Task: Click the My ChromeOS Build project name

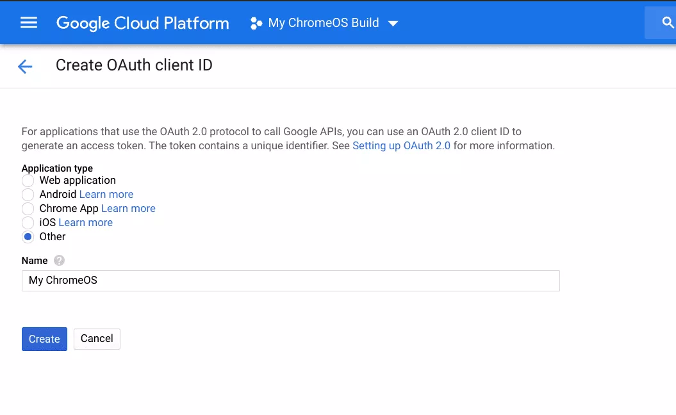Action: pos(323,23)
